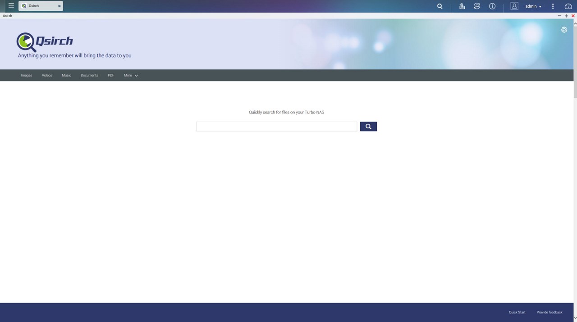Click the scrollbar down arrow
The width and height of the screenshot is (577, 322).
(x=575, y=319)
